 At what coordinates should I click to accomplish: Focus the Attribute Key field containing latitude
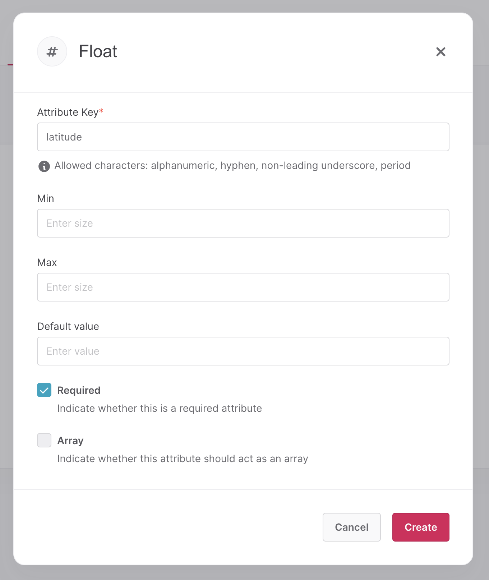point(243,137)
